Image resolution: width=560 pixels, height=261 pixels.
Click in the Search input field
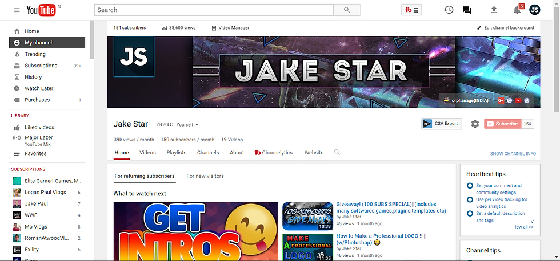214,10
